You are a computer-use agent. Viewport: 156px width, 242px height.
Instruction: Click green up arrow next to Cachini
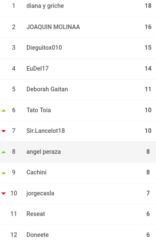pos(4,173)
